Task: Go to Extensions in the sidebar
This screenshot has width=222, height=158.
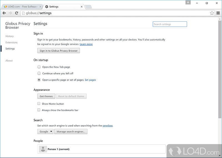Action: point(11,42)
